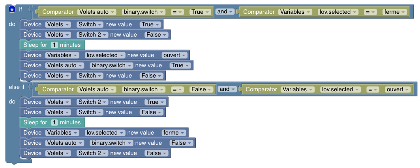Image resolution: width=420 pixels, height=168 pixels.
Task: Open the 'Volets auto' device dropdown in the first comparator
Action: point(96,12)
